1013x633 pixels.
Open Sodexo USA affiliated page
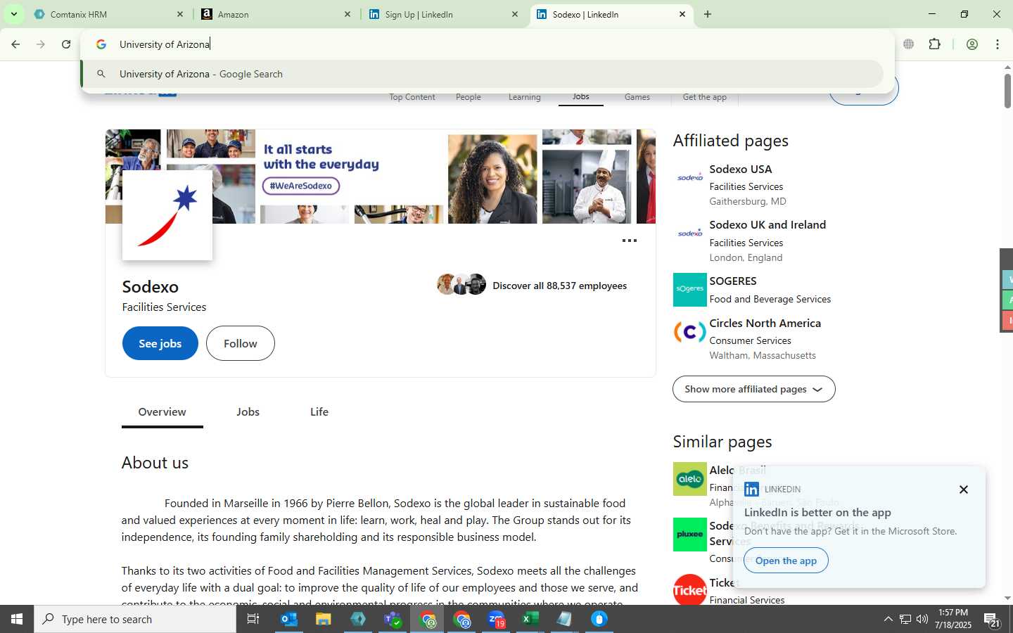coord(741,169)
